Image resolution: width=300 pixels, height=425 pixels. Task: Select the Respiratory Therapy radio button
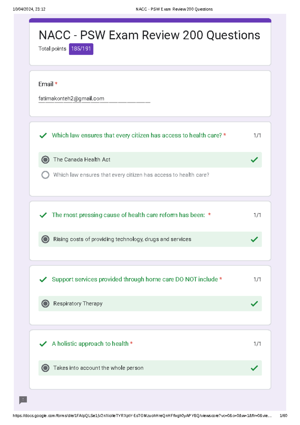[x=45, y=304]
